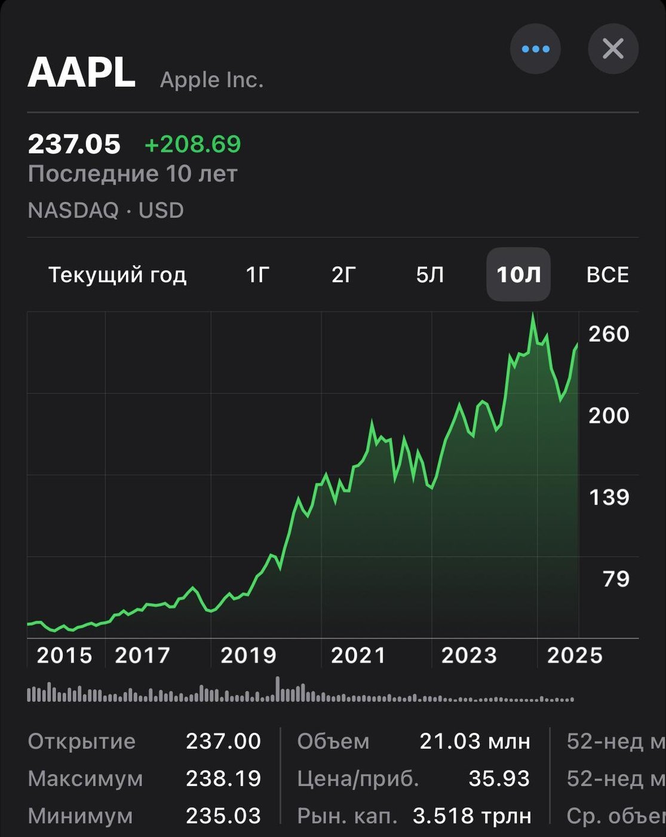This screenshot has height=837, width=666.
Task: Open the three-dots more options menu
Action: pos(535,49)
